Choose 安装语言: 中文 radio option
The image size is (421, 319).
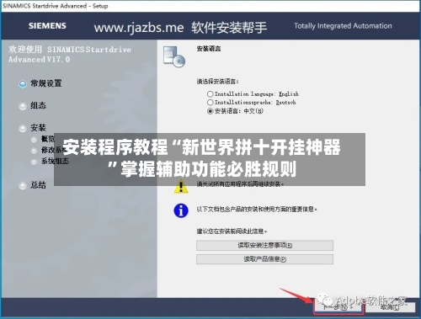pos(210,111)
